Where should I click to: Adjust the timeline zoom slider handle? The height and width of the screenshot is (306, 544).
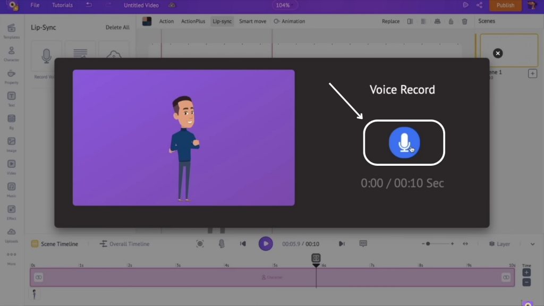pyautogui.click(x=428, y=244)
